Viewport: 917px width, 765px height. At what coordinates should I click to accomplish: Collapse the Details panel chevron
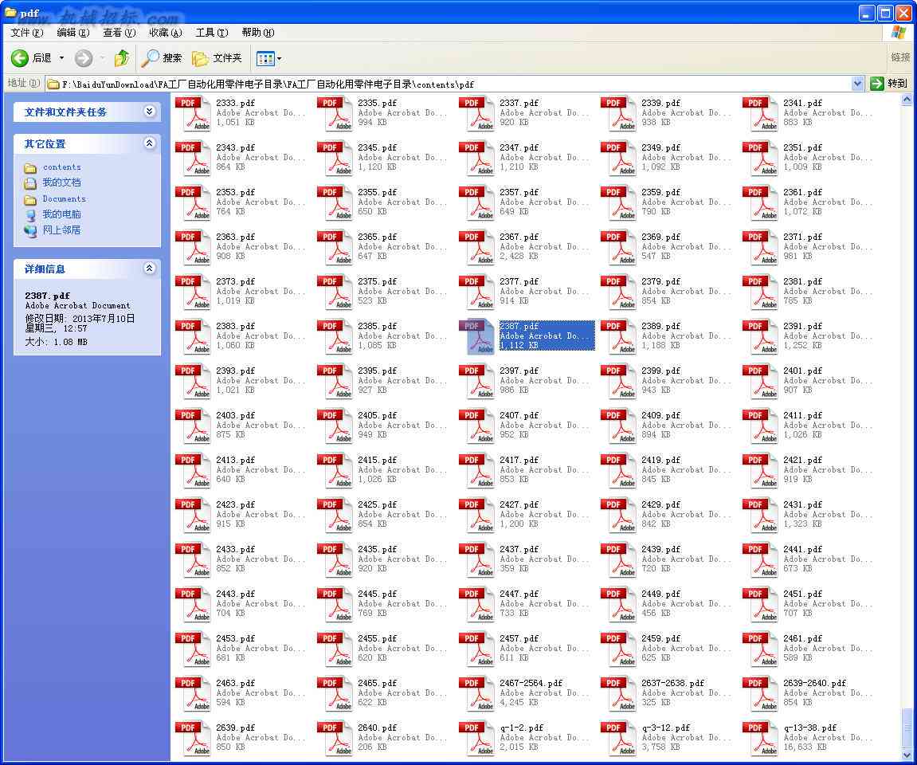[149, 268]
